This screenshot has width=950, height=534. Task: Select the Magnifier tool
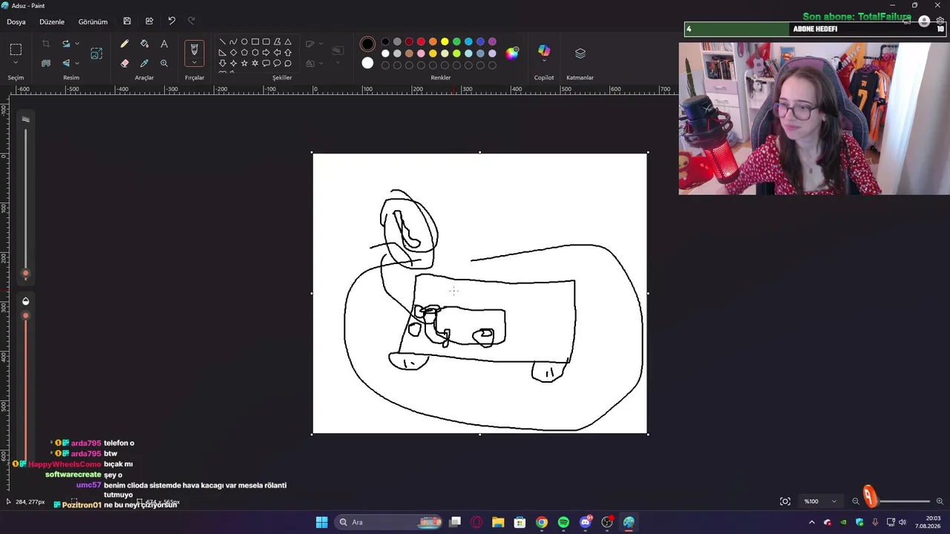(164, 64)
